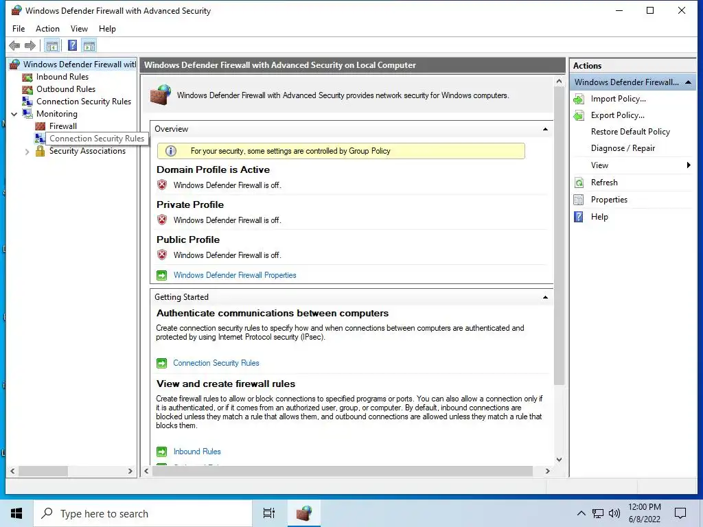The height and width of the screenshot is (527, 703).
Task: Click the main pane horizontal scrollbar right arrow
Action: tap(547, 471)
